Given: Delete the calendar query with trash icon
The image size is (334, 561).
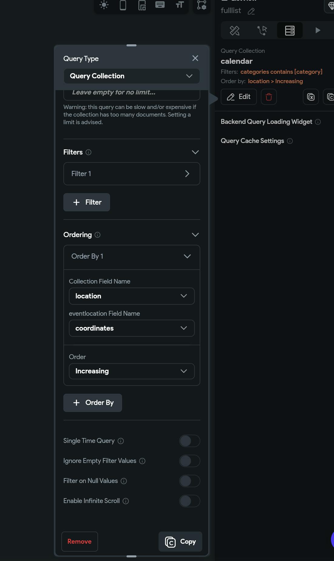Looking at the screenshot, I should 269,97.
